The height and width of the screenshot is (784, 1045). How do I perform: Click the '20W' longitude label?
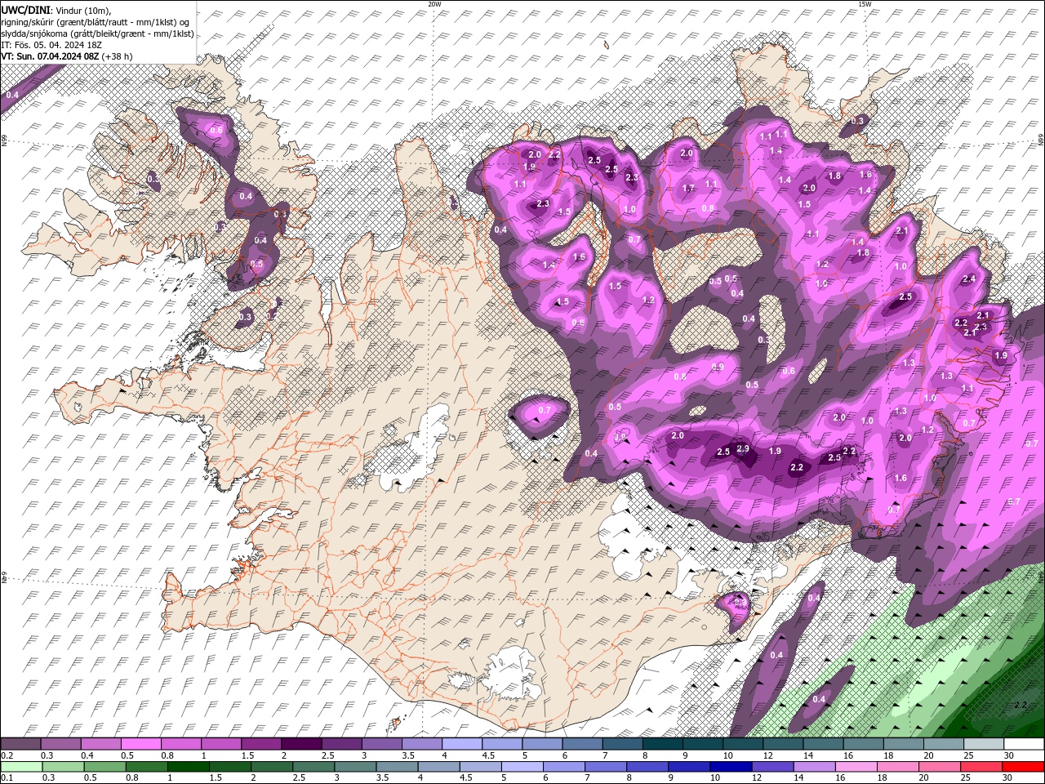[435, 4]
